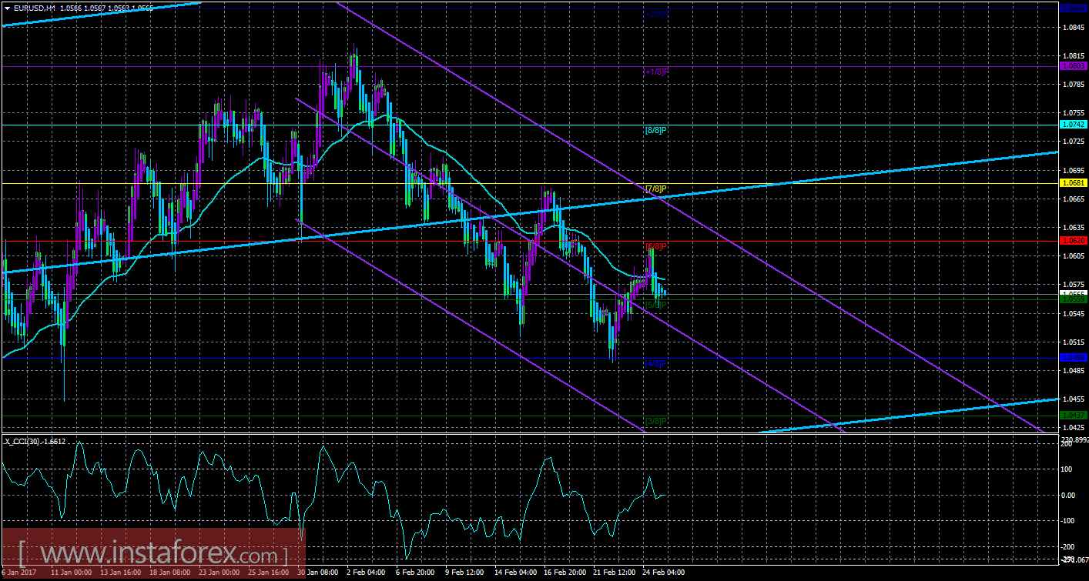1089x581 pixels.
Task: Click the 1.0545 price axis value
Action: pos(1074,314)
